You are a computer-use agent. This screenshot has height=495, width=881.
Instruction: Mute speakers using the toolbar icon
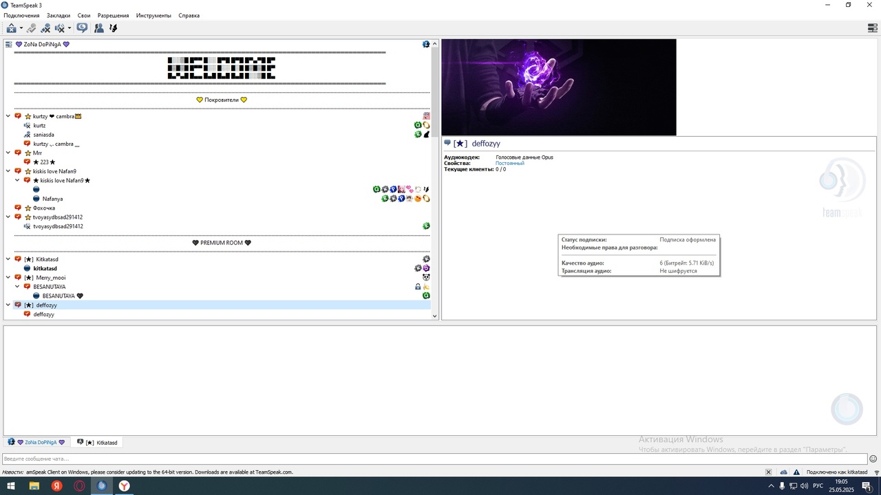[x=59, y=28]
